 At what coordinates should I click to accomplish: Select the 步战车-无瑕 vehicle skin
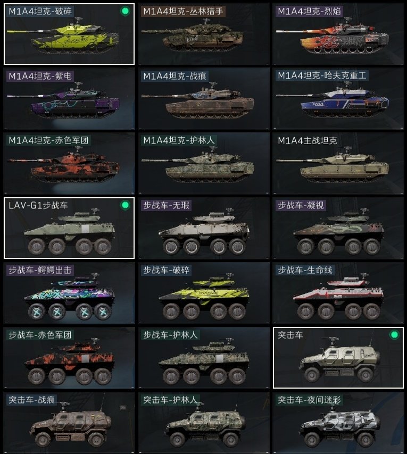point(204,228)
